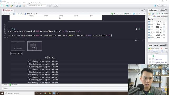The image size is (169, 95).
Task: Switch to the Plots tab
Action: pyautogui.click(x=156, y=45)
